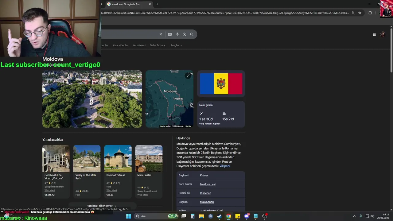Show the next Moldova photo
Viewport: 393px width, 221px height.
pyautogui.click(x=135, y=121)
